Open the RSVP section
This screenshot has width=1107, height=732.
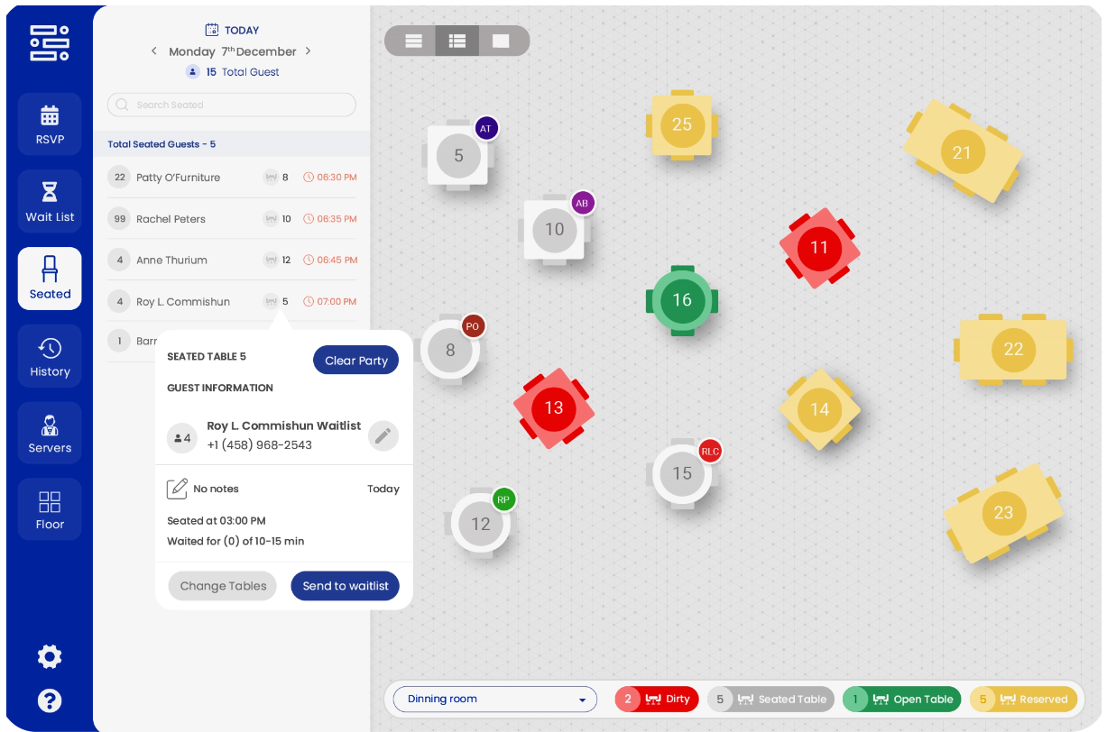[x=50, y=124]
